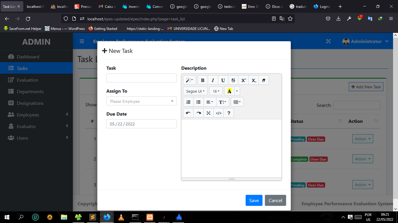Open File Explorer from the taskbar
This screenshot has height=223, width=398.
point(64,217)
